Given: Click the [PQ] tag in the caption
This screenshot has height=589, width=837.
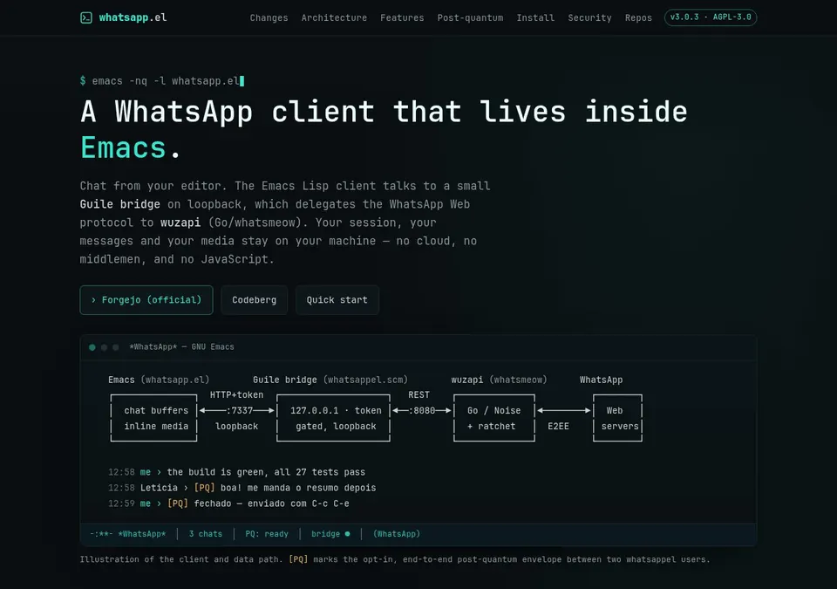Looking at the screenshot, I should pos(298,559).
